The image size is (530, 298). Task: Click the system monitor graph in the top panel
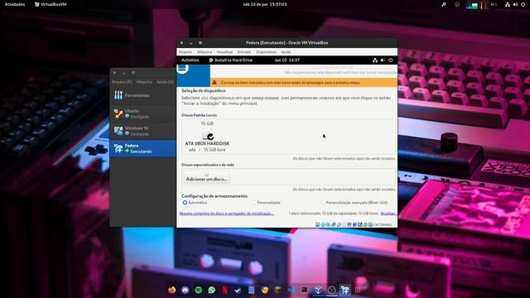click(472, 5)
